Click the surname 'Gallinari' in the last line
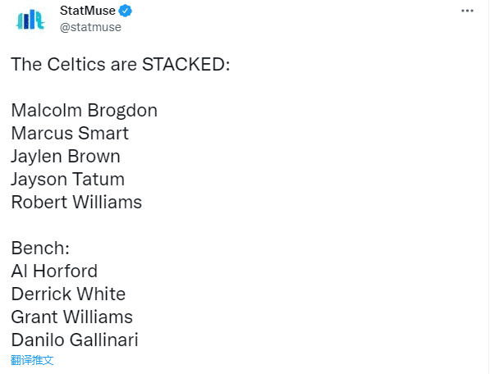The width and height of the screenshot is (490, 374). tap(103, 340)
